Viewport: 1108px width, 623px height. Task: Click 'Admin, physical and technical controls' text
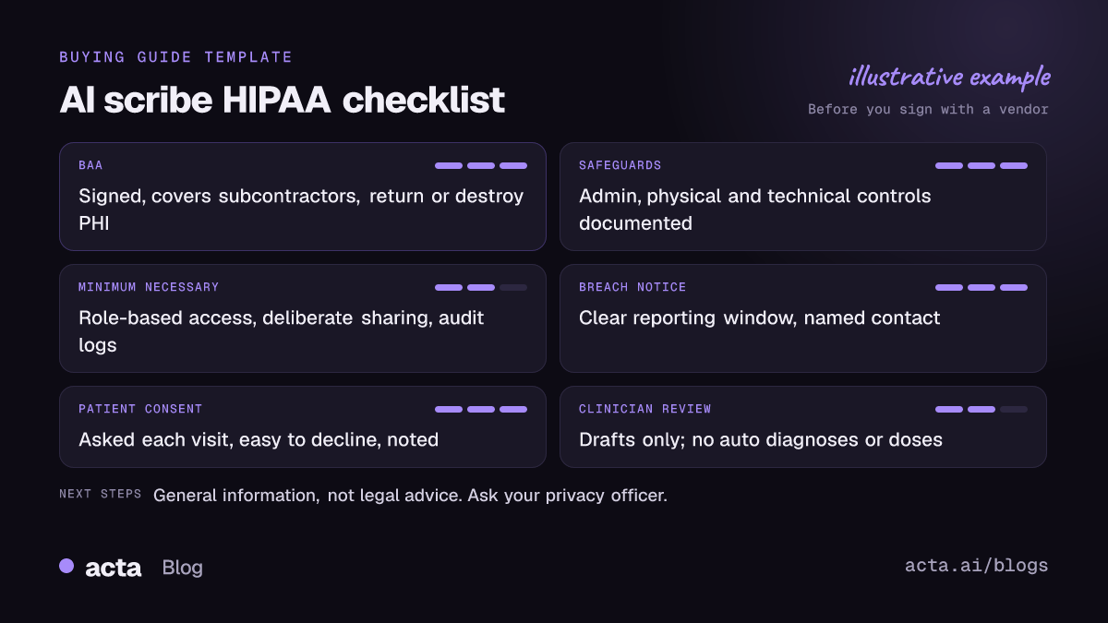[755, 210]
